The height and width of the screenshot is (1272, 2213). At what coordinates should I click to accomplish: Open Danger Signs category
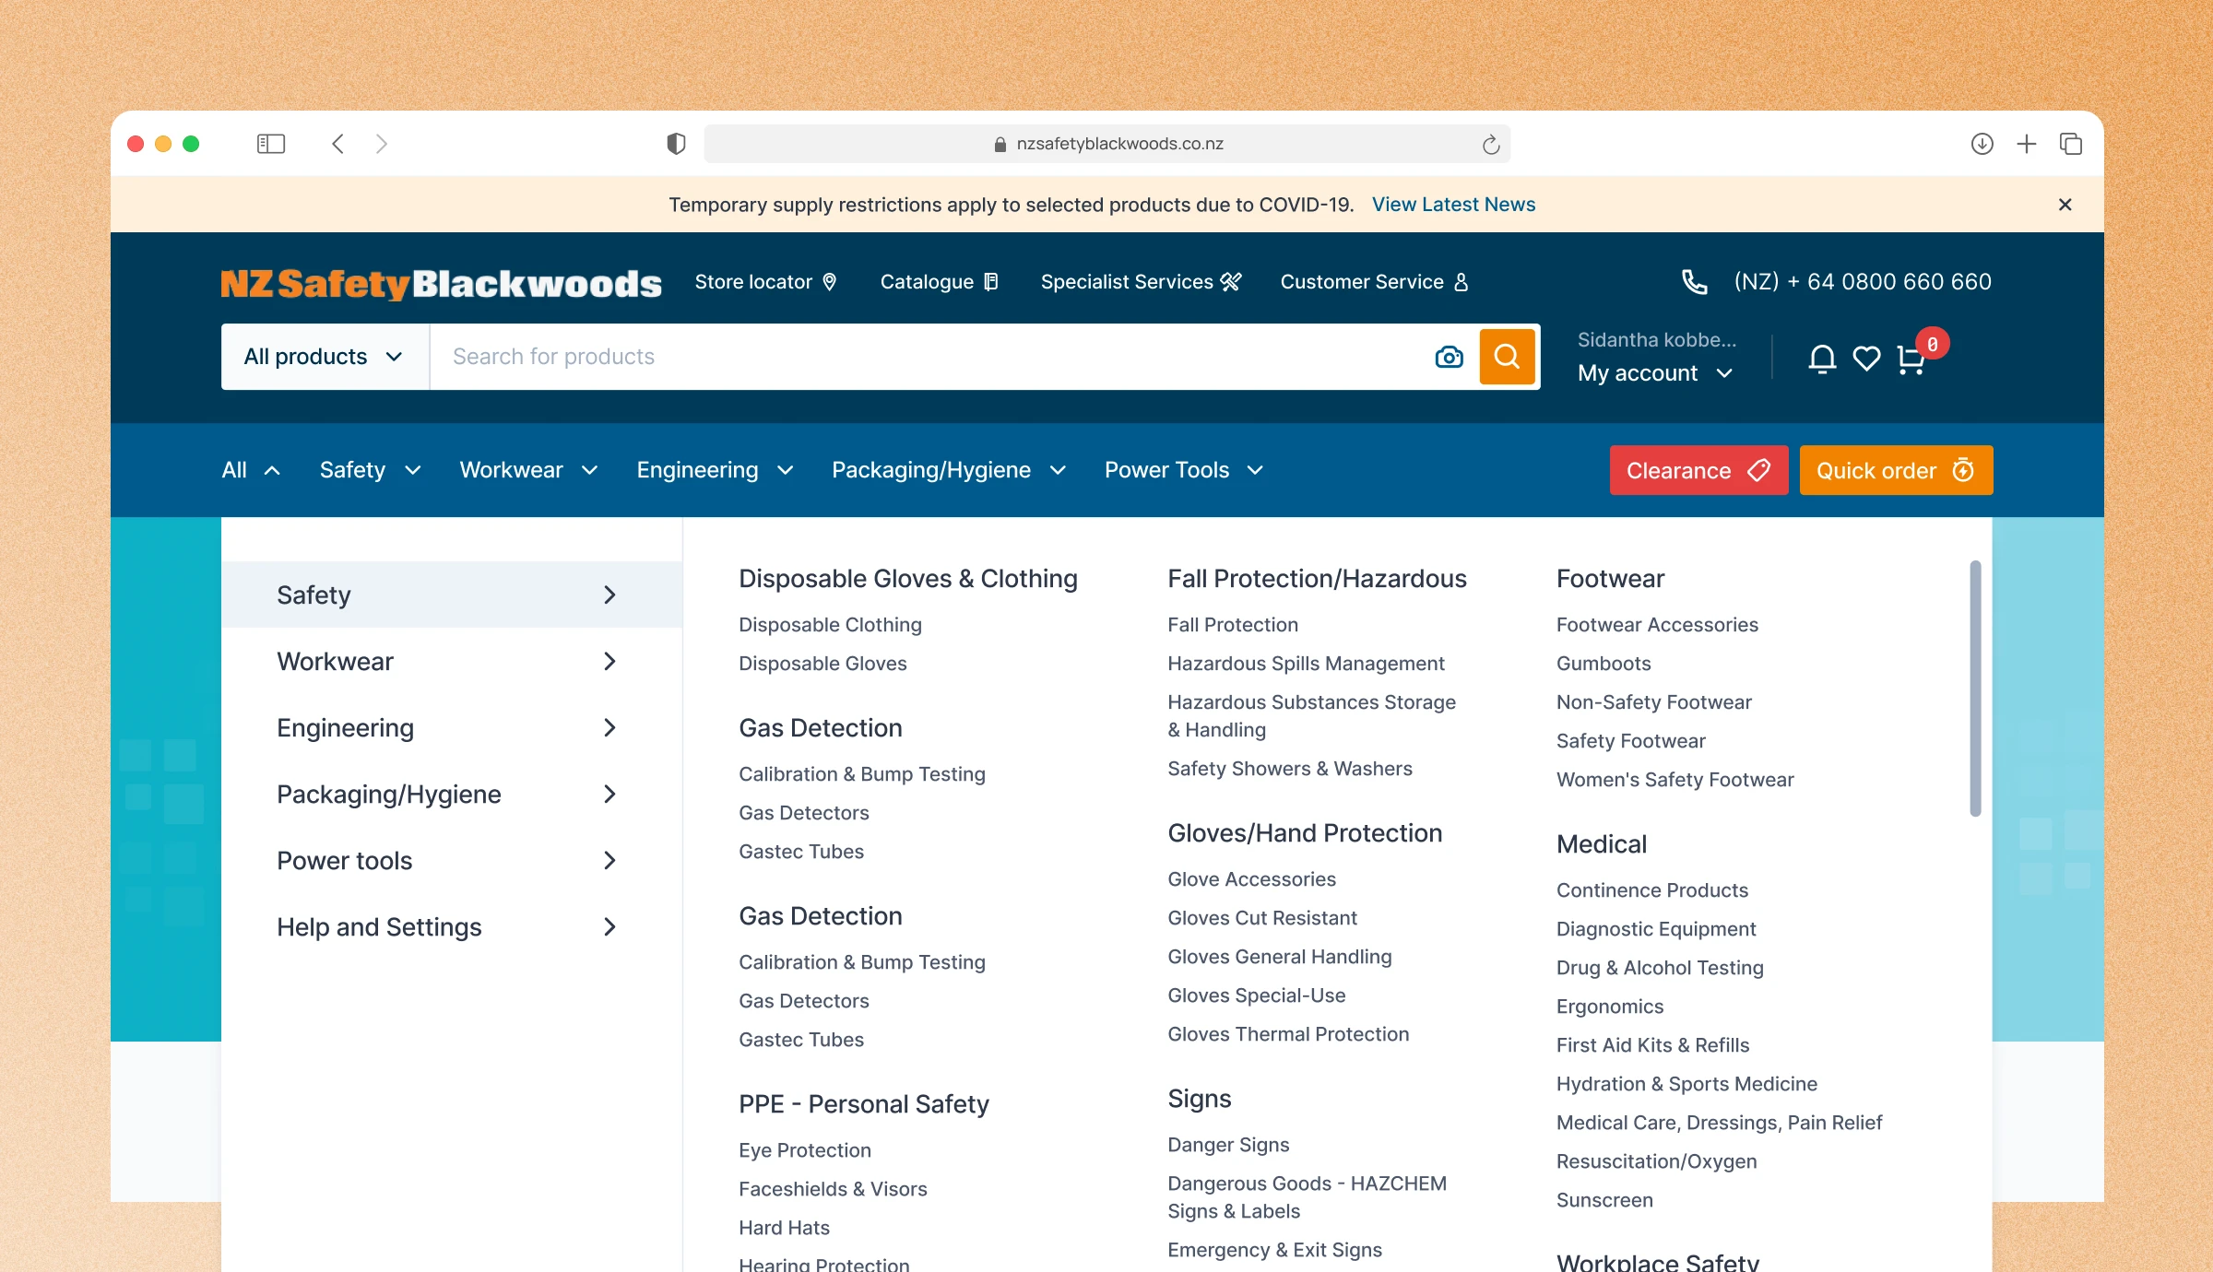coord(1228,1145)
